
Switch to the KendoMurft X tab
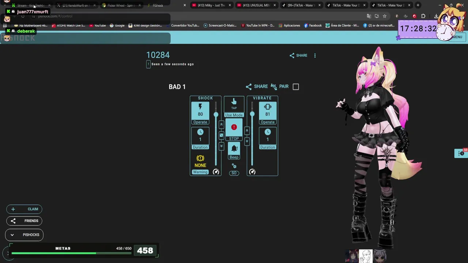76,5
